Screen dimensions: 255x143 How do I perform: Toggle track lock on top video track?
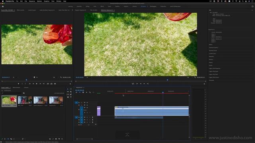click(79, 102)
